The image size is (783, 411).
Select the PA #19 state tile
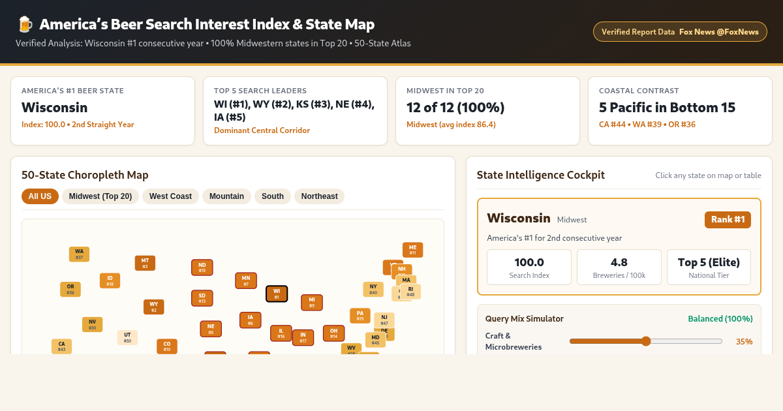coord(360,316)
